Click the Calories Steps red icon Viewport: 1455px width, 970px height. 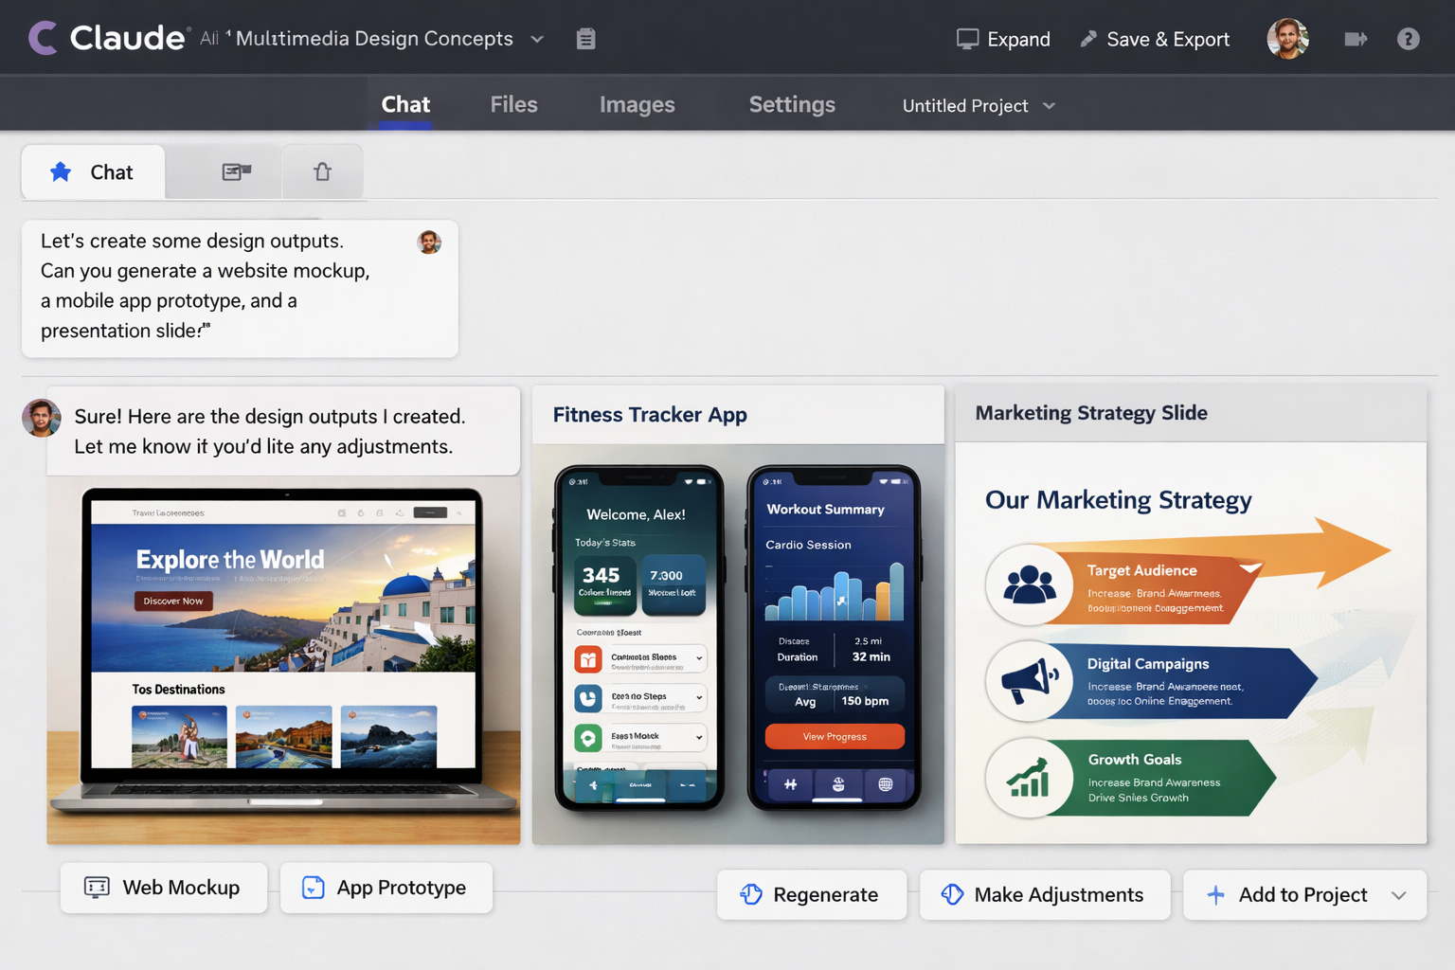tap(588, 658)
